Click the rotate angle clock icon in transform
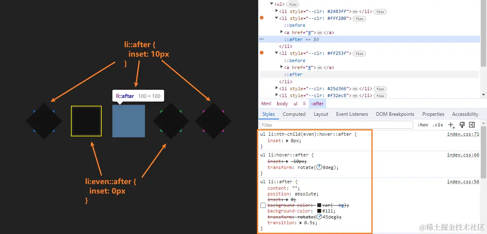 (319, 167)
